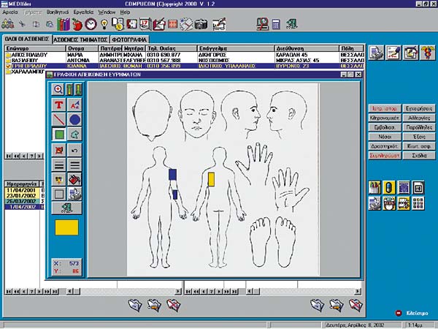Click the yellow current color swatch
The width and height of the screenshot is (438, 329).
(66, 227)
